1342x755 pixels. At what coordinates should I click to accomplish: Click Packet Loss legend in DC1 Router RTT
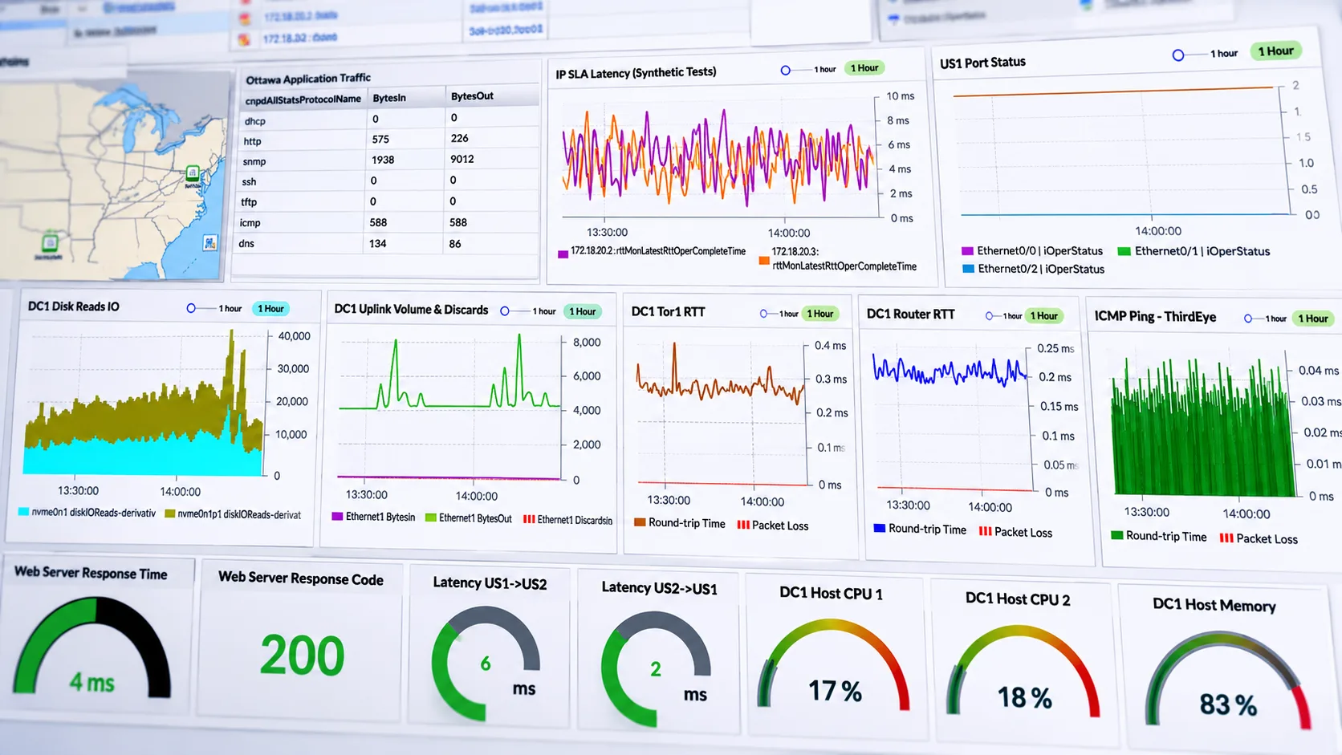click(1015, 532)
